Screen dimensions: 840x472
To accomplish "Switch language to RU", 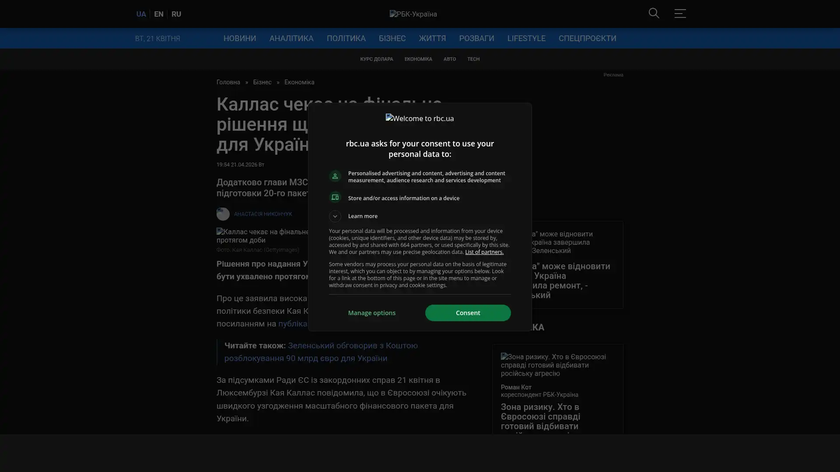I will pyautogui.click(x=176, y=14).
